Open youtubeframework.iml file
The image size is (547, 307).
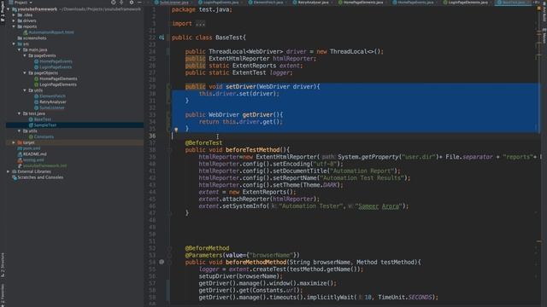(x=44, y=165)
